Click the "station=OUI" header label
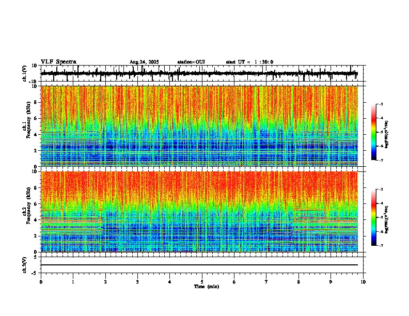Screen dimensions: 409x316 coord(191,62)
